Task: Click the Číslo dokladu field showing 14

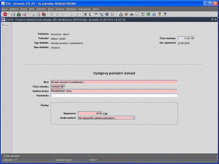Action: (182, 38)
